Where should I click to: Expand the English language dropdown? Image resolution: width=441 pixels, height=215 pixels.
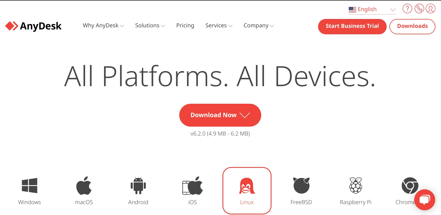pos(372,9)
